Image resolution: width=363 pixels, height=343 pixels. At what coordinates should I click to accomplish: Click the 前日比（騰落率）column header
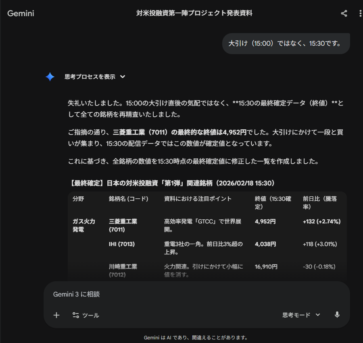pos(320,203)
